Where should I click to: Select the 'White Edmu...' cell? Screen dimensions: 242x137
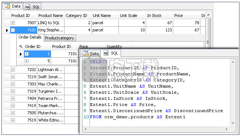pos(51,120)
